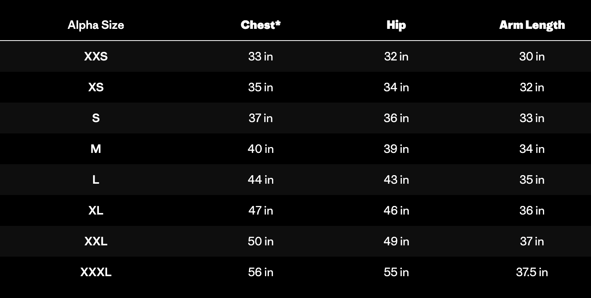Screen dimensions: 591x298
Task: Select the XXS size row label
Action: [96, 57]
